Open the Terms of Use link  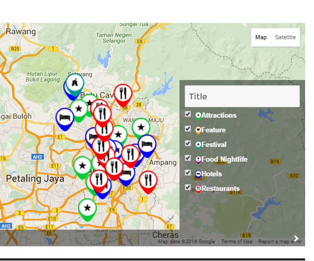tap(237, 242)
